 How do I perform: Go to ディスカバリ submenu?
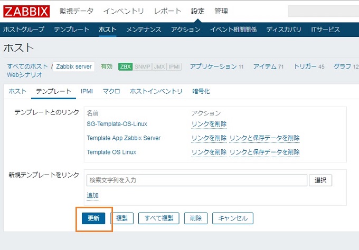[284, 30]
